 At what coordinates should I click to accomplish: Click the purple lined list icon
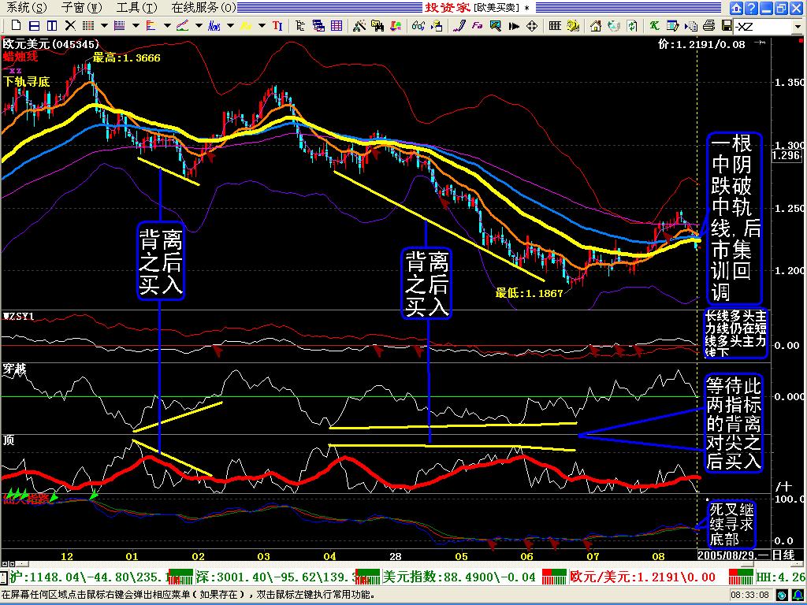tap(120, 26)
